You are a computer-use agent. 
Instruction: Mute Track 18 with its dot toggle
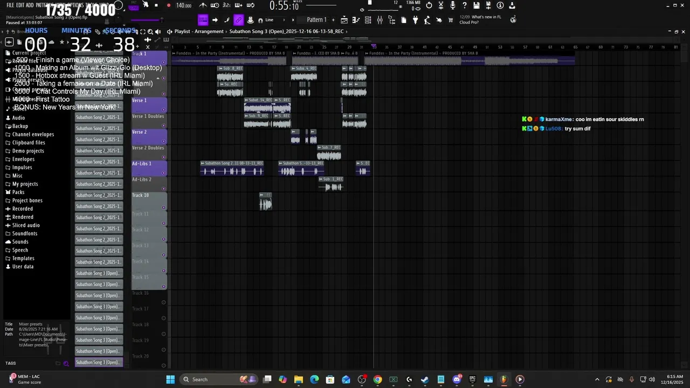click(164, 334)
